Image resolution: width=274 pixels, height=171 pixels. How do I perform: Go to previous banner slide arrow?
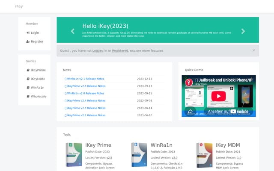coord(72,31)
